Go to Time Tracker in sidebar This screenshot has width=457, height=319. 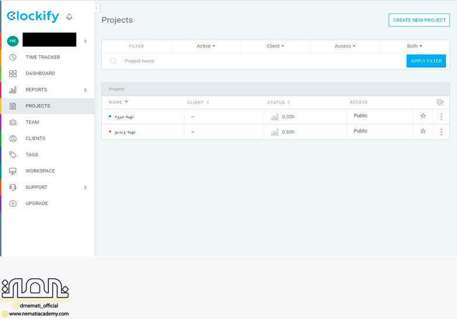coord(42,57)
